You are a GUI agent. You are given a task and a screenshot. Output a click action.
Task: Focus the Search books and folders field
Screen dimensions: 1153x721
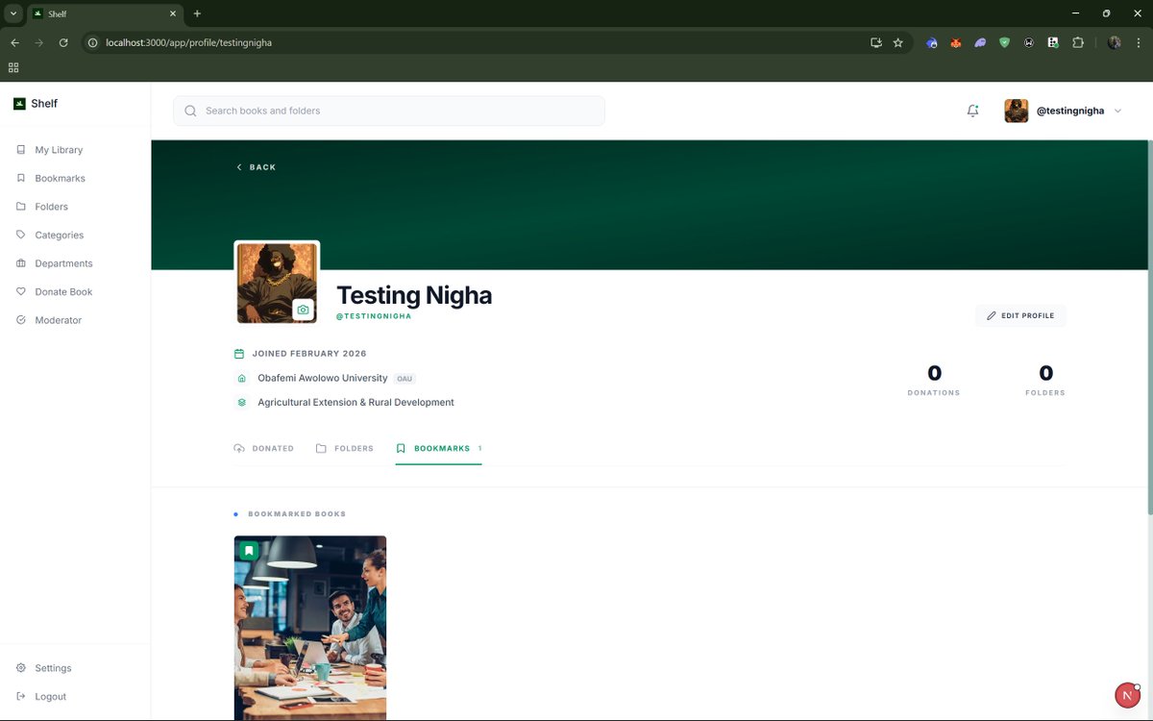(x=389, y=111)
